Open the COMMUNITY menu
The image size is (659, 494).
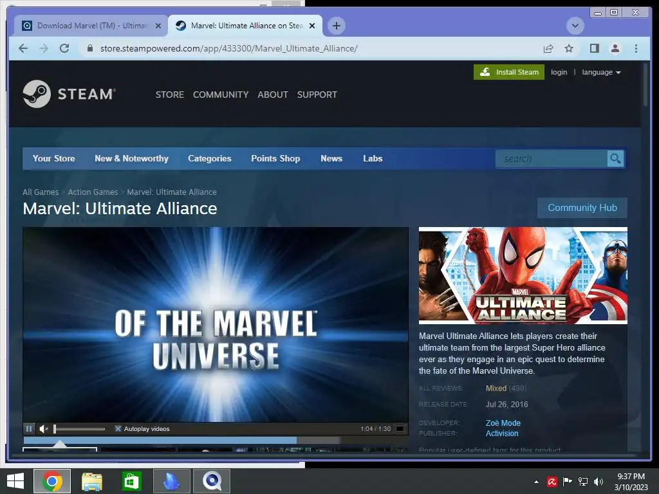(x=221, y=95)
